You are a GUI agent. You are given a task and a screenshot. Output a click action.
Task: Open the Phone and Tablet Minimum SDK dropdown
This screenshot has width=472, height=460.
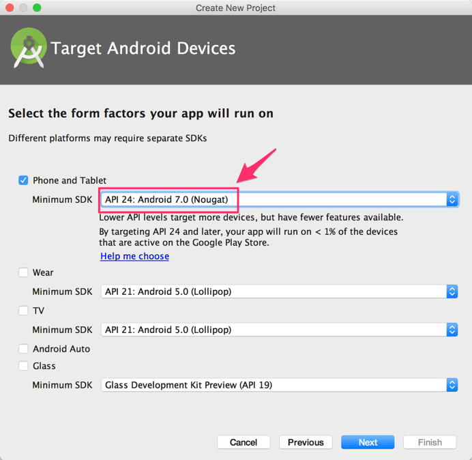pos(280,199)
